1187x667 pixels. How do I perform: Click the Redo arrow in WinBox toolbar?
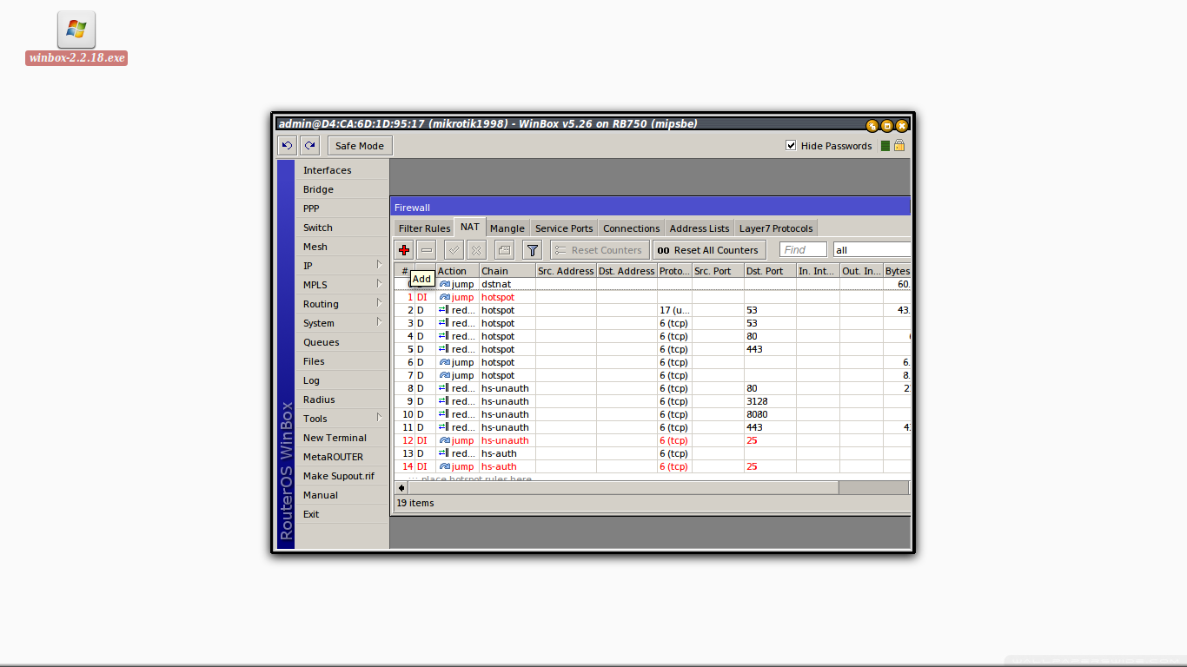(309, 146)
